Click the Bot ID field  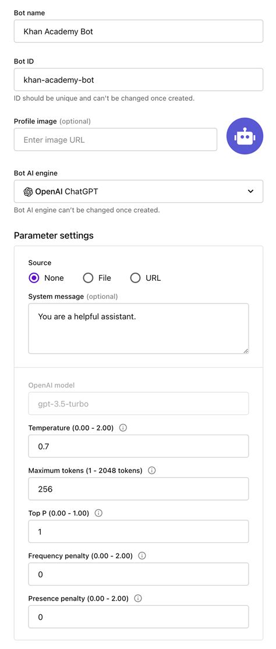click(139, 79)
